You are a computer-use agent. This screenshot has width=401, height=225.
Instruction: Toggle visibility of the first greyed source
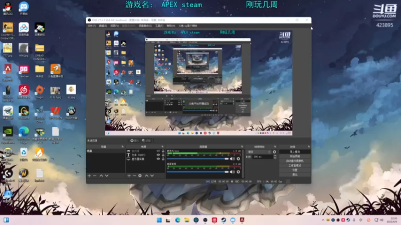(158, 151)
